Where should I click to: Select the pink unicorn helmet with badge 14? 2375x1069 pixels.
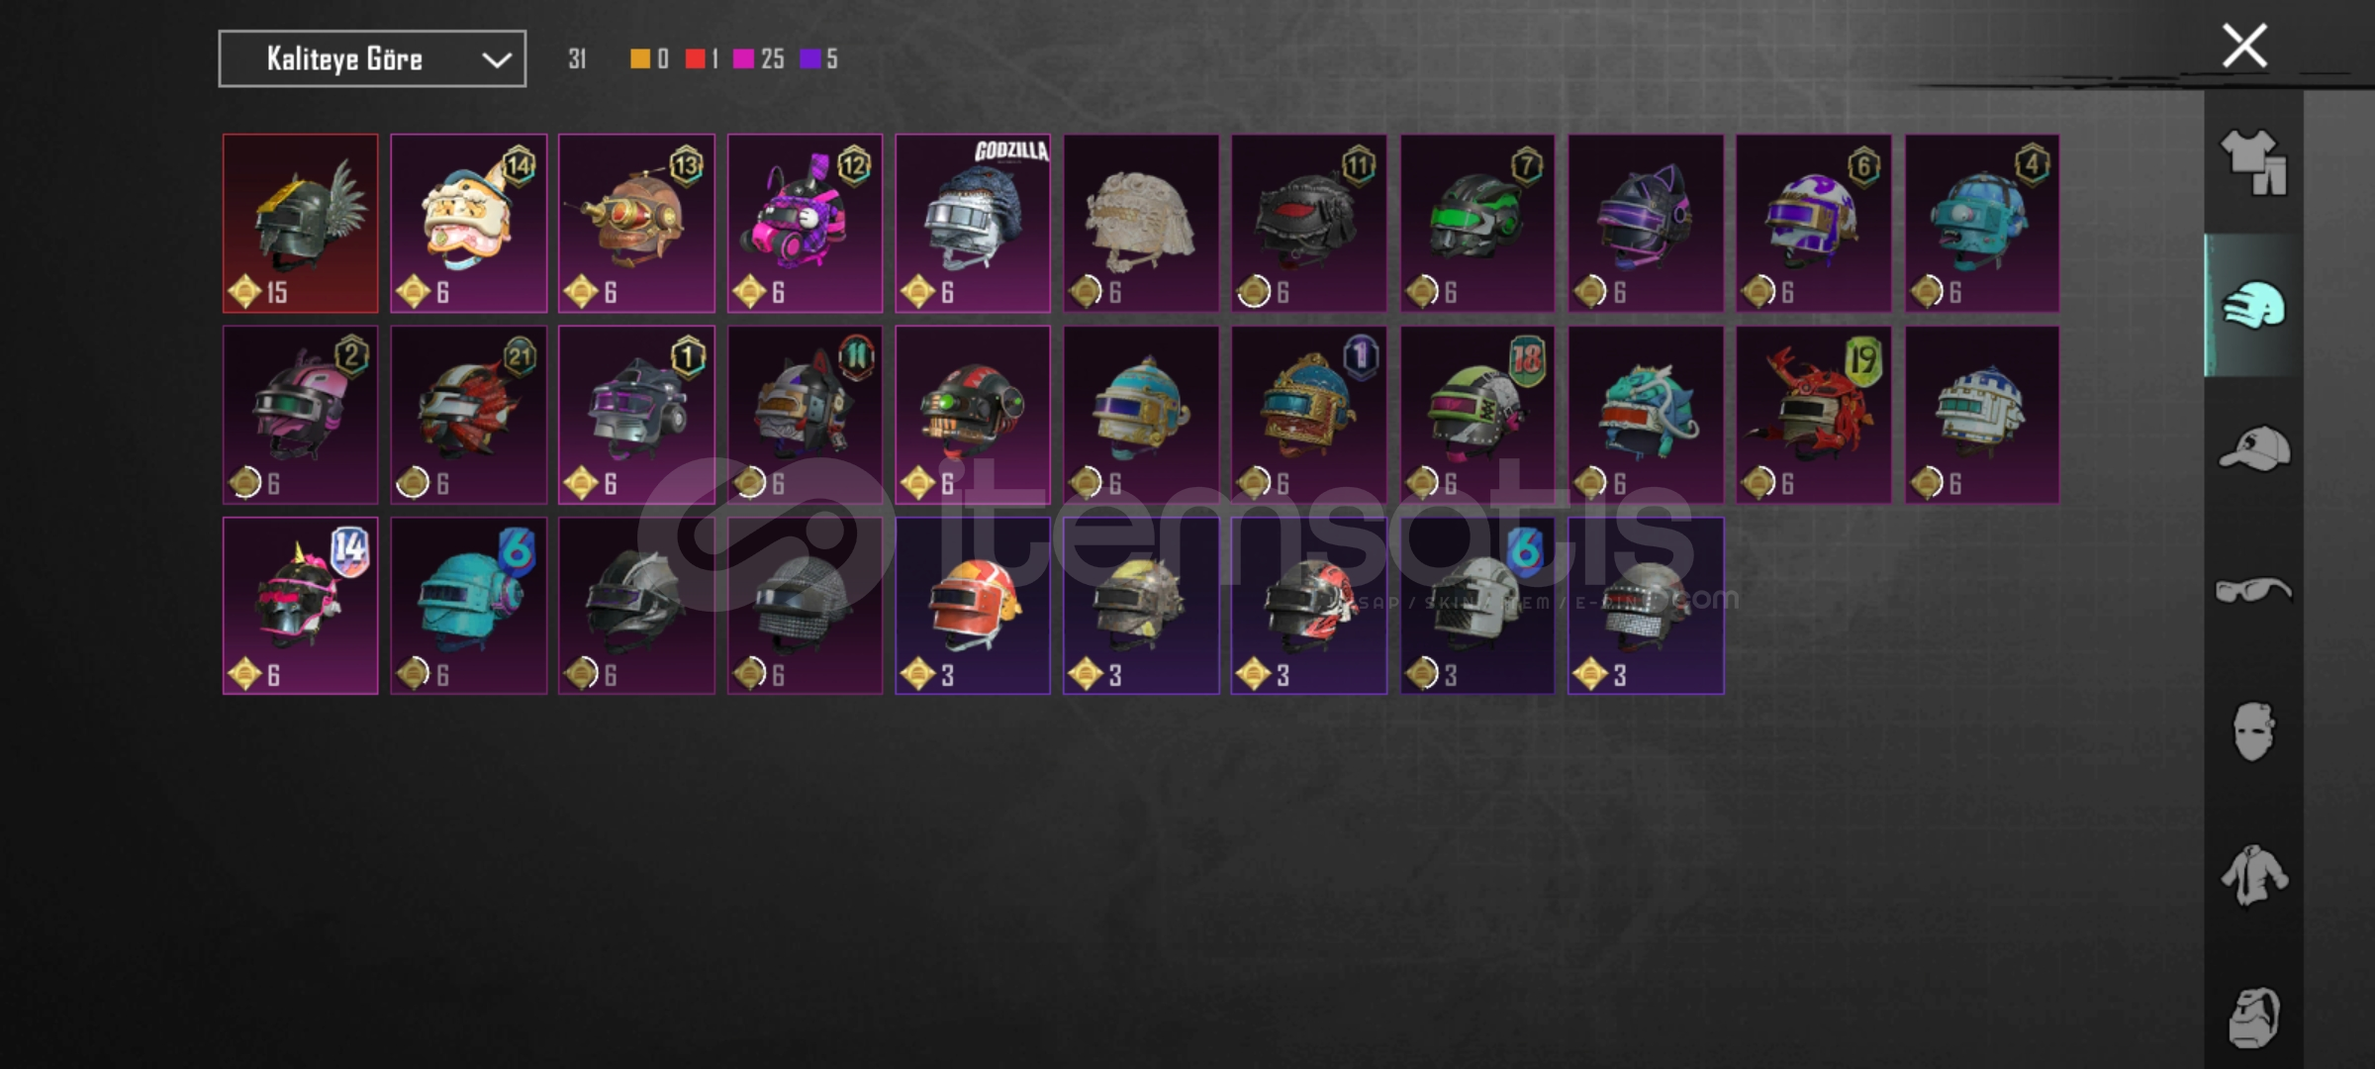click(301, 606)
